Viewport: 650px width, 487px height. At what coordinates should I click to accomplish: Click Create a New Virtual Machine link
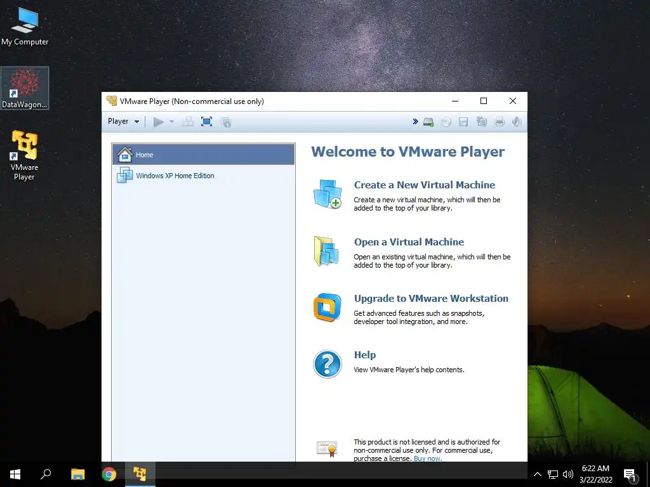pos(425,185)
